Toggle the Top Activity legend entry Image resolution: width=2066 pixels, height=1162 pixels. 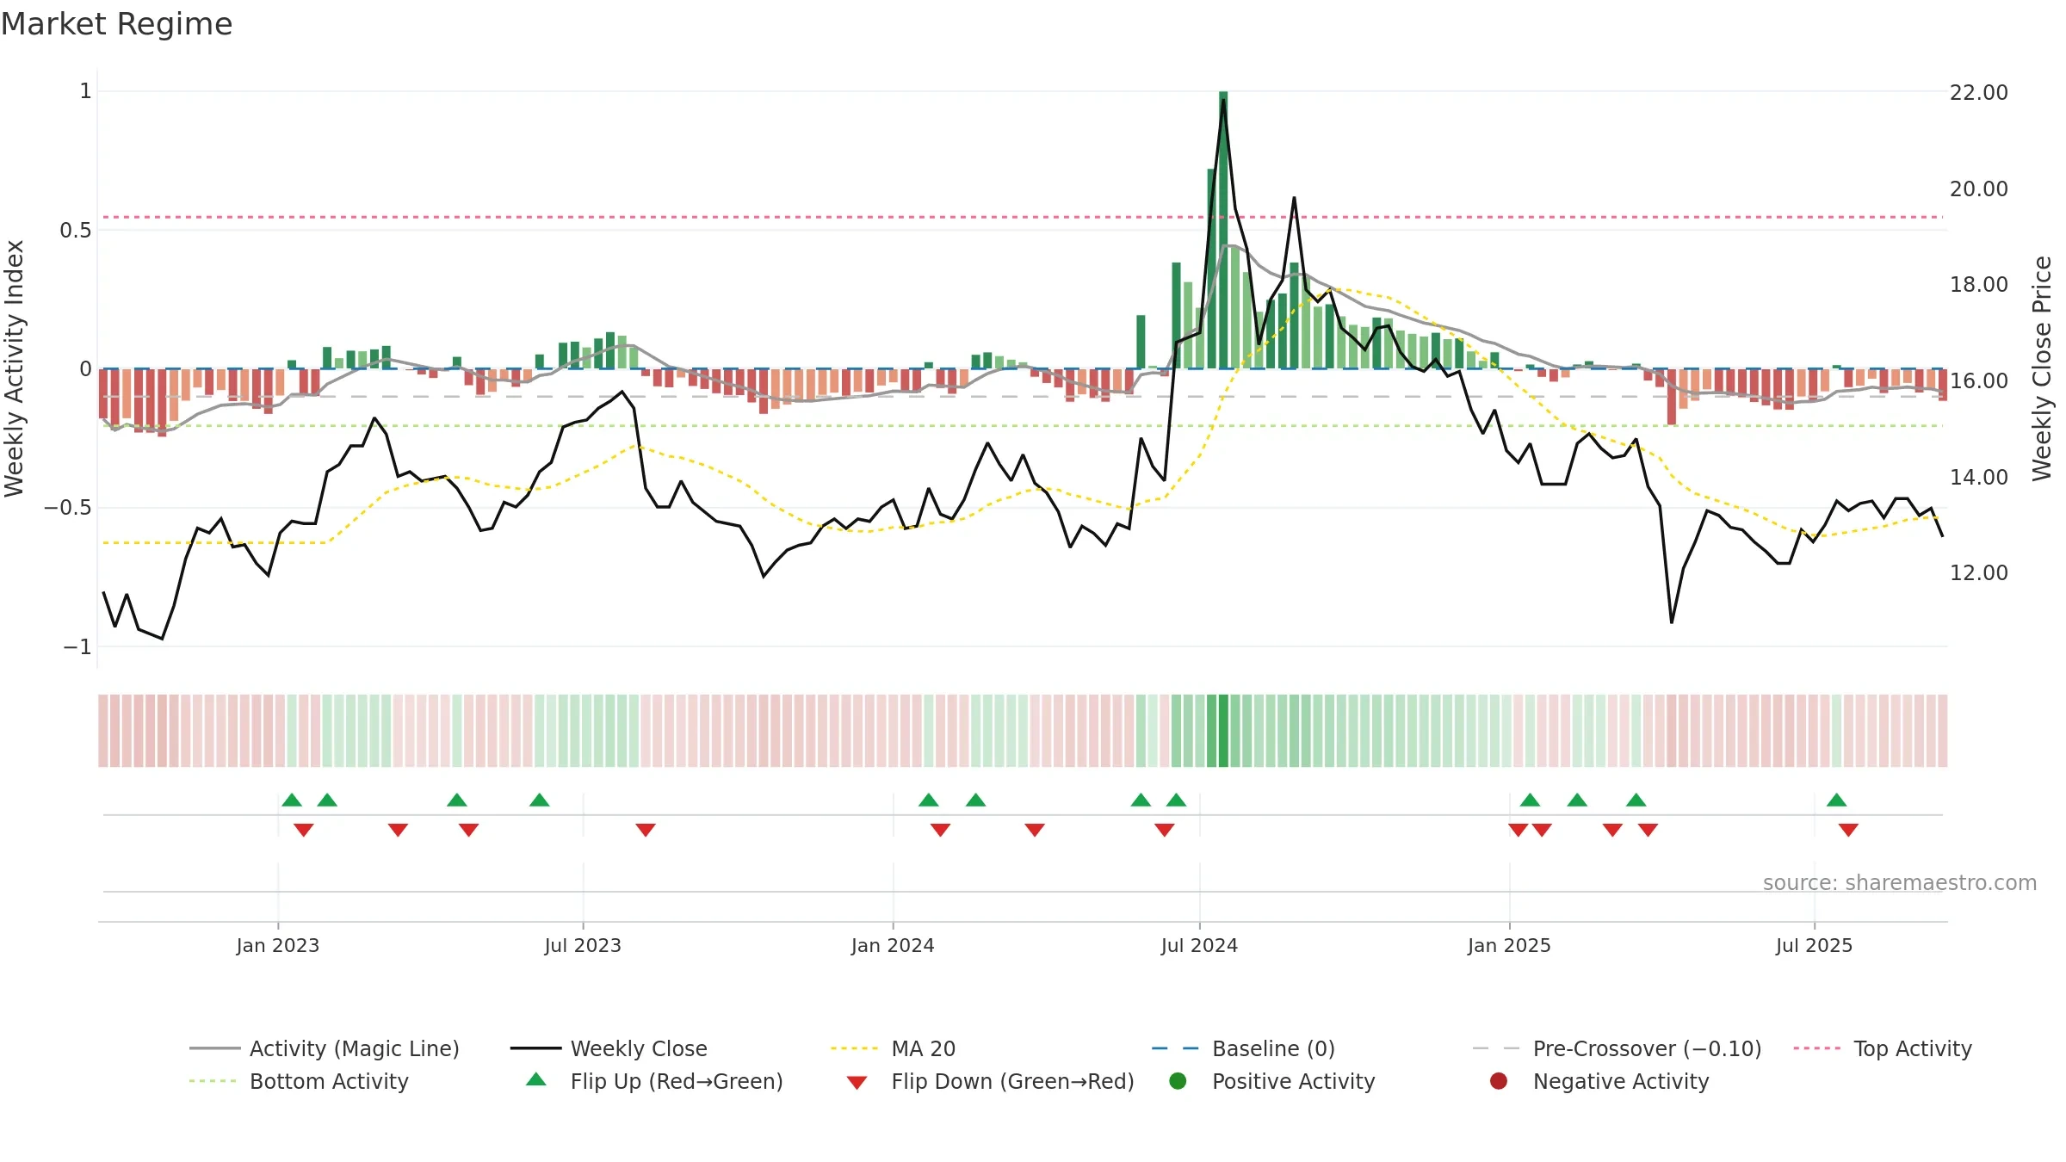1883,1048
